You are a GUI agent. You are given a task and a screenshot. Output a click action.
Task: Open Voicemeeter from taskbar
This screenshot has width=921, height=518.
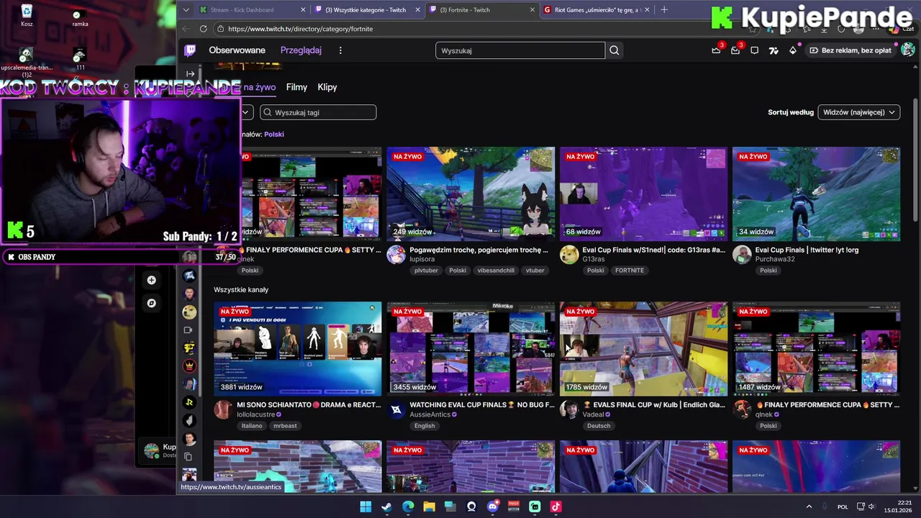514,506
